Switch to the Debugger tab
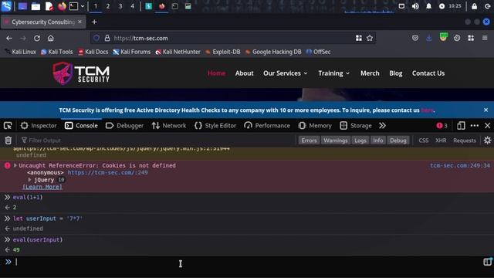494x278 pixels. point(124,125)
